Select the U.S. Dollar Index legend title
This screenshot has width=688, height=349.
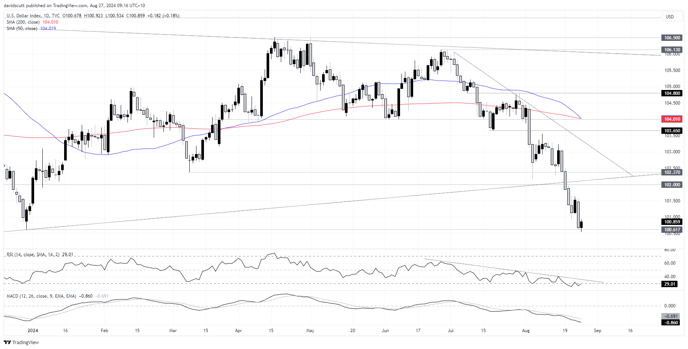click(x=33, y=16)
